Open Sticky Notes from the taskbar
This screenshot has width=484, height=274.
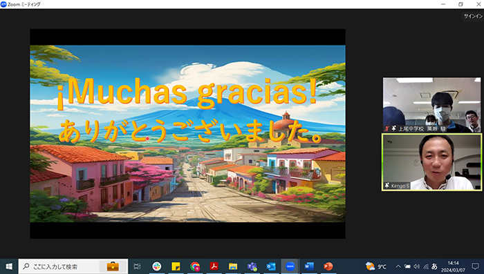pyautogui.click(x=176, y=266)
